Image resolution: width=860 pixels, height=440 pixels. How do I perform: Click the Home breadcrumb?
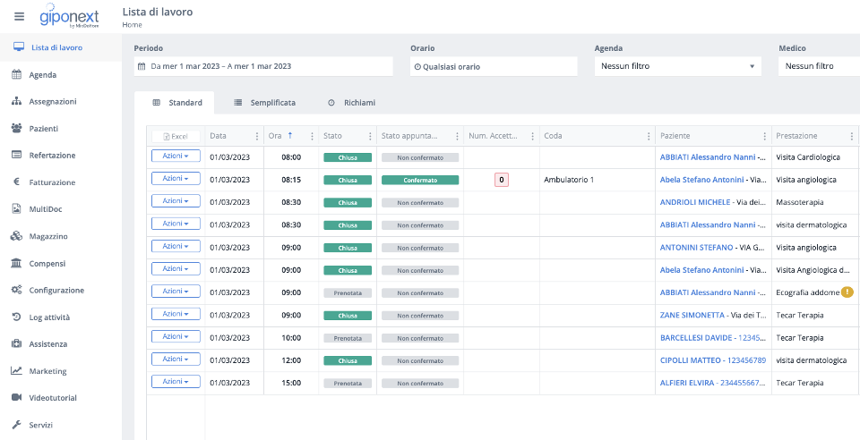tap(132, 25)
